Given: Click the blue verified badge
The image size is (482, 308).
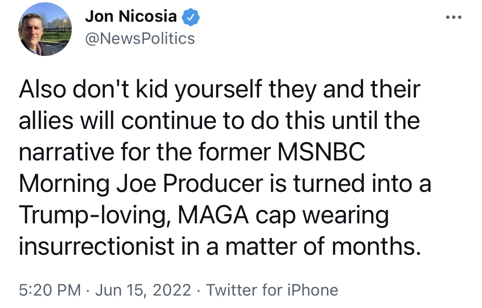Looking at the screenshot, I should (191, 16).
